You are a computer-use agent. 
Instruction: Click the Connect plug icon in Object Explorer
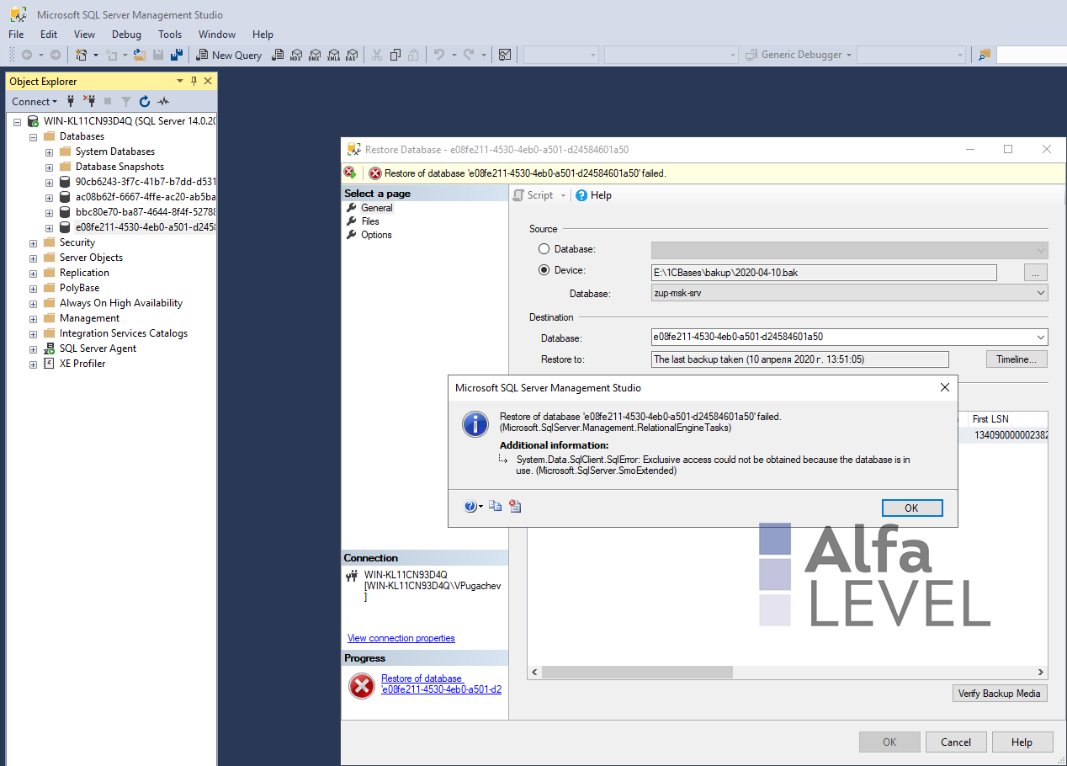(72, 101)
